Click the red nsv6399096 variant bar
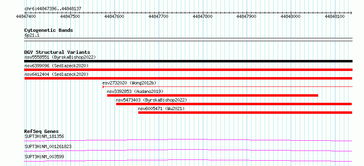 pyautogui.click(x=188, y=70)
